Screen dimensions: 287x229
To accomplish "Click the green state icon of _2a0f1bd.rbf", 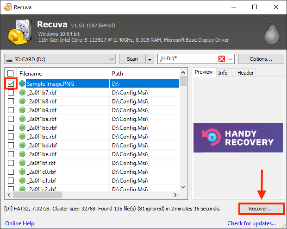I will point(22,145).
